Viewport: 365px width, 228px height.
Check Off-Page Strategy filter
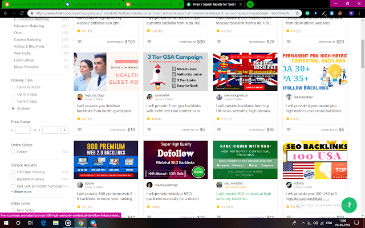(13, 172)
